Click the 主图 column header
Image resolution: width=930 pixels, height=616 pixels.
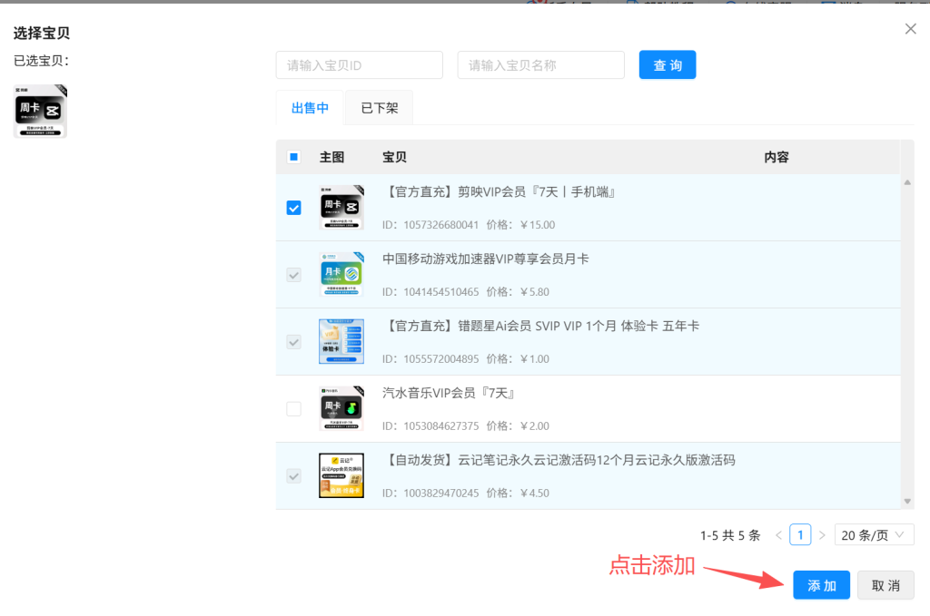tap(331, 157)
